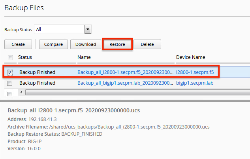Open the Backup Status dropdown arrow
Screen dimensions: 250x159
click(x=88, y=30)
